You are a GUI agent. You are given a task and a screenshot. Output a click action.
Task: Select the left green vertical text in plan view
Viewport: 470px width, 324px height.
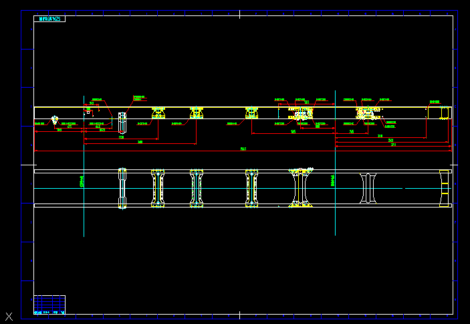[x=82, y=181]
